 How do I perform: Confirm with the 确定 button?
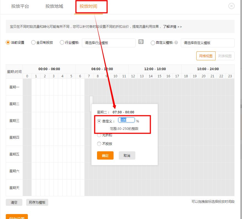pyautogui.click(x=105, y=155)
